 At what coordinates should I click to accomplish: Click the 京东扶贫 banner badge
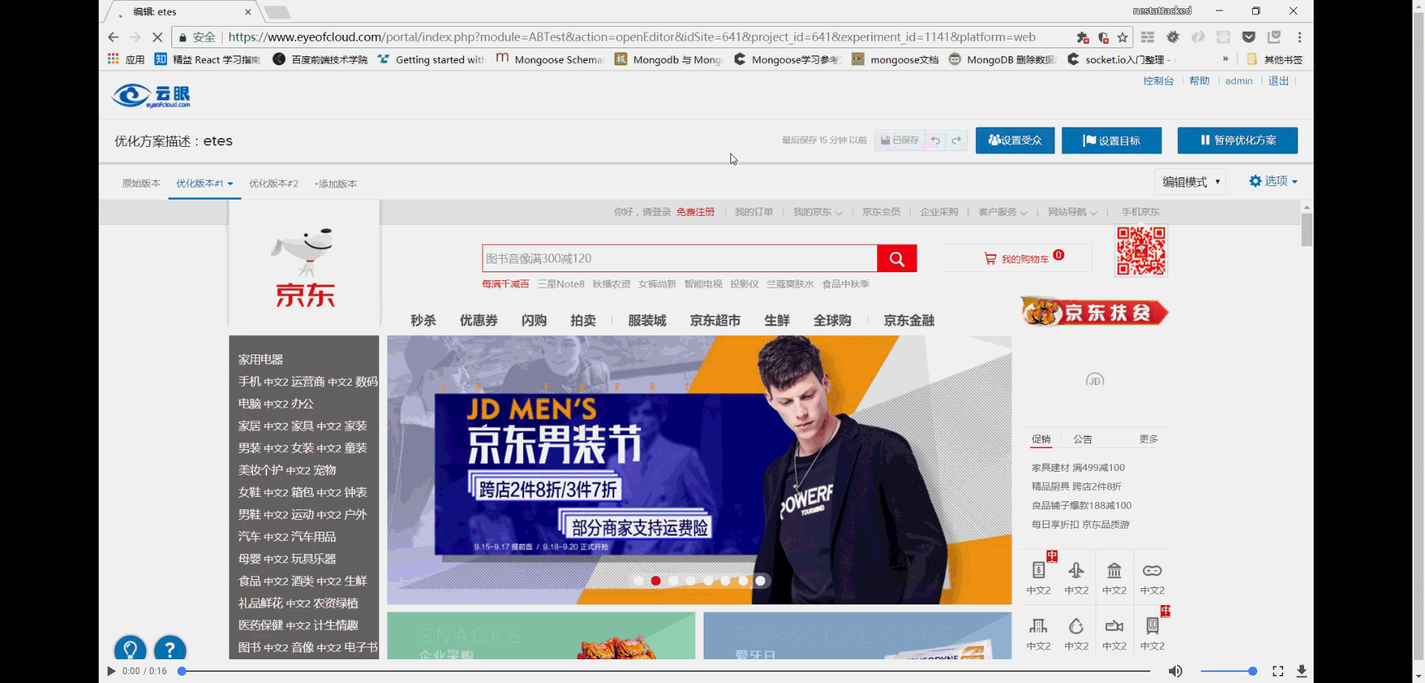(1095, 312)
